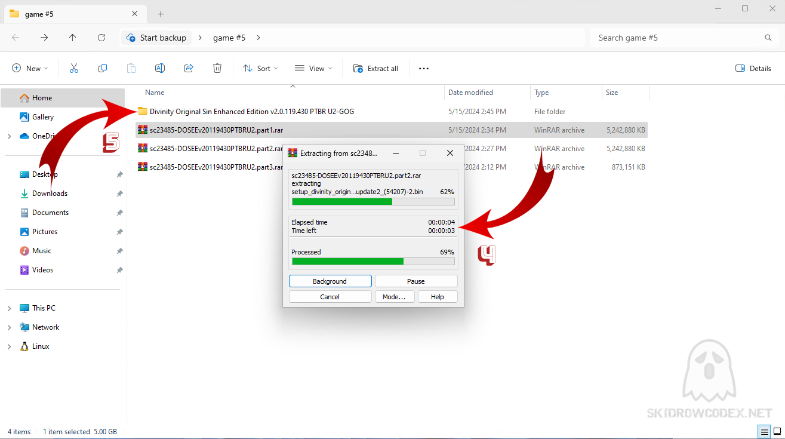Open the See more three-dots menu
This screenshot has width=785, height=439.
424,69
